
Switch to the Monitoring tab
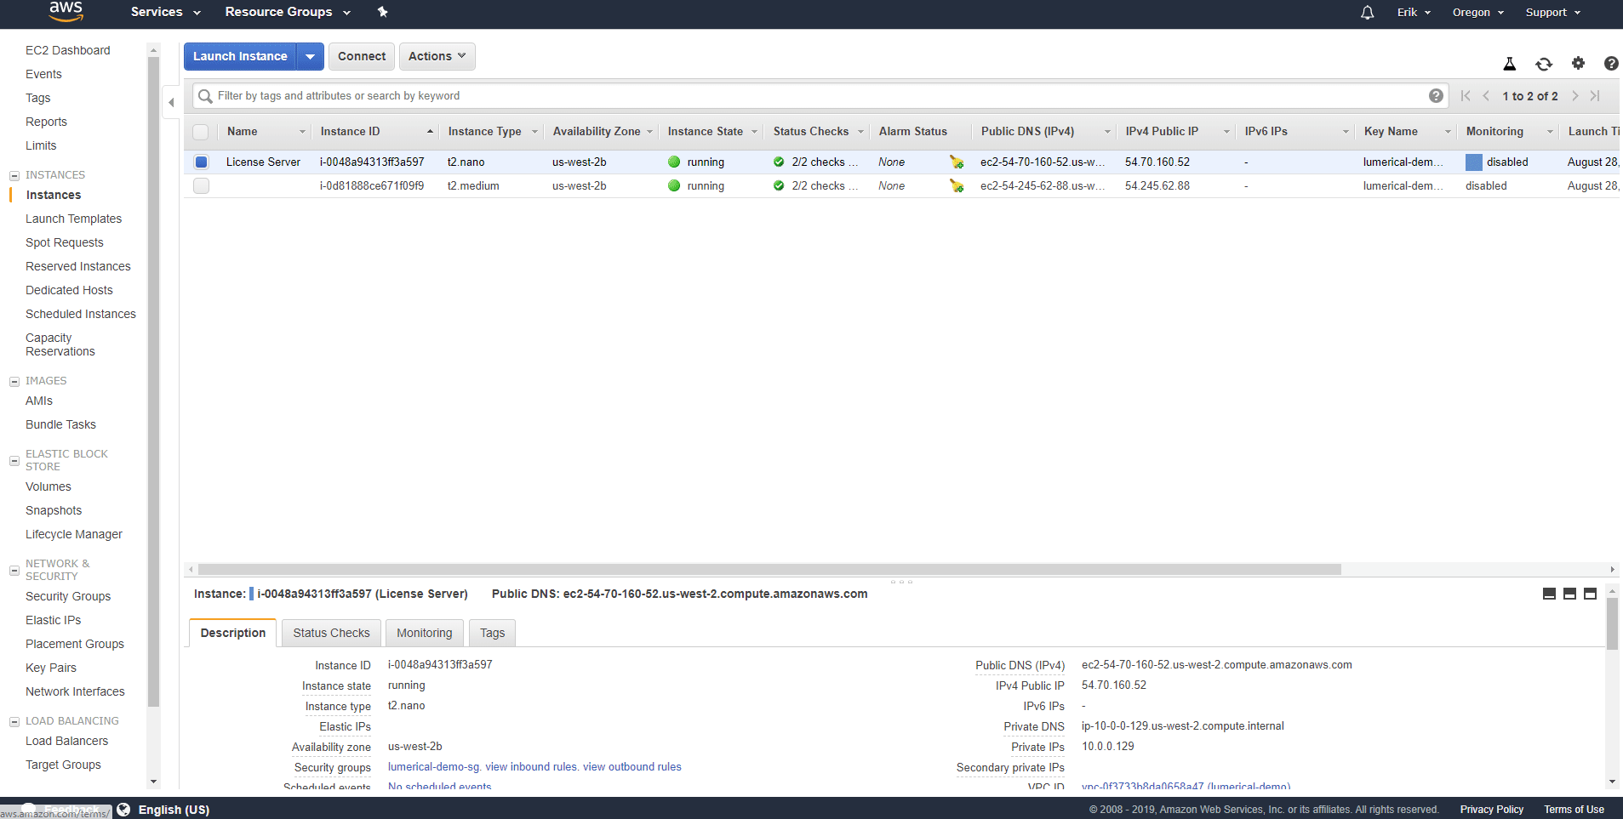[x=424, y=633]
